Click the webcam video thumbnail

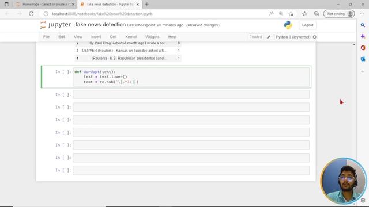[344, 181]
